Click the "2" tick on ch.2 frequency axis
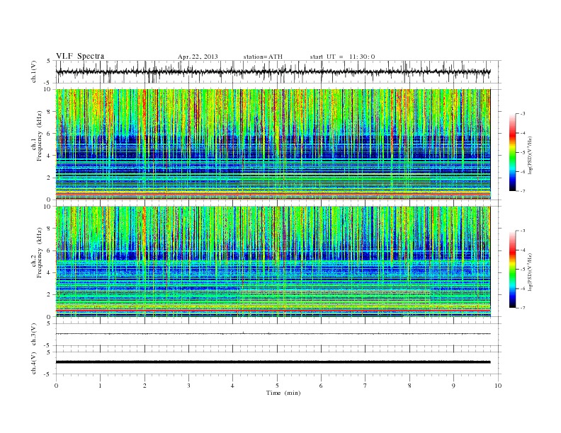The height and width of the screenshot is (433, 561). coord(49,295)
